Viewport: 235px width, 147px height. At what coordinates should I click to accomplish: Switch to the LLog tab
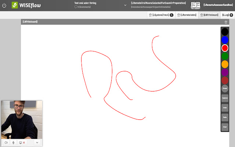[x=228, y=15]
